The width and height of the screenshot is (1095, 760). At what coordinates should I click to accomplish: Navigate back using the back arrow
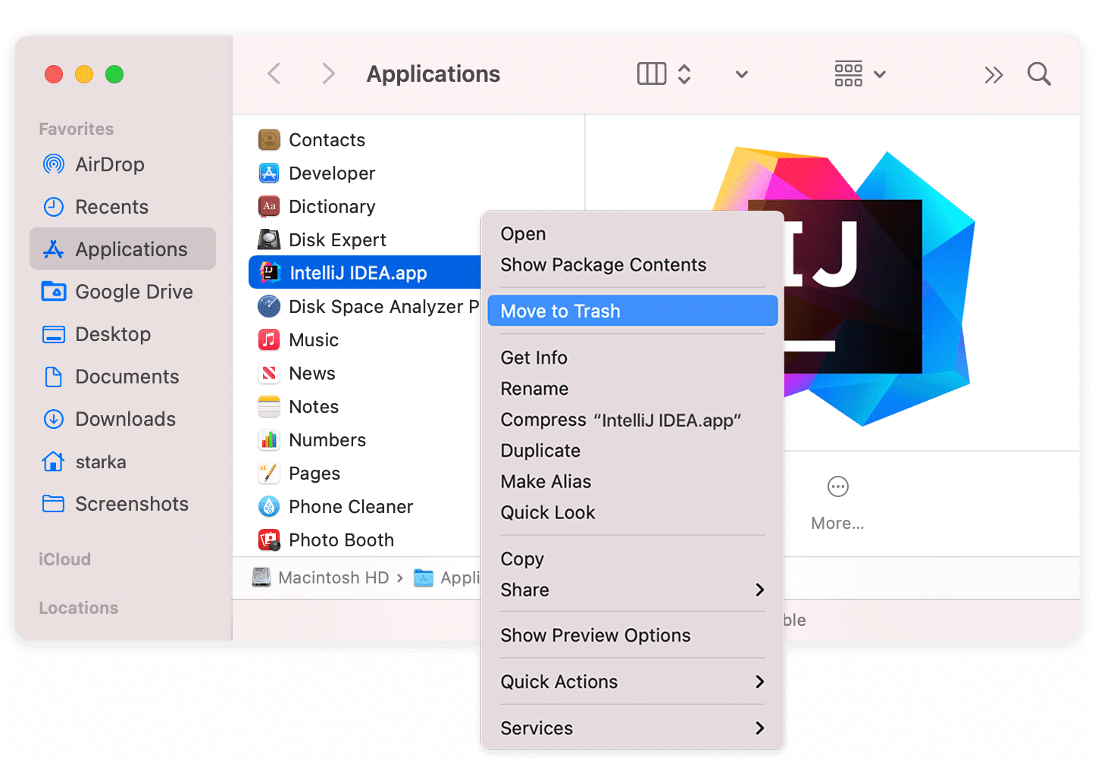coord(274,73)
